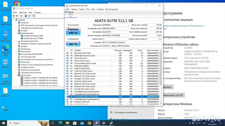
Task: Open Этот компьютер desktop icon
Action: tap(5, 35)
